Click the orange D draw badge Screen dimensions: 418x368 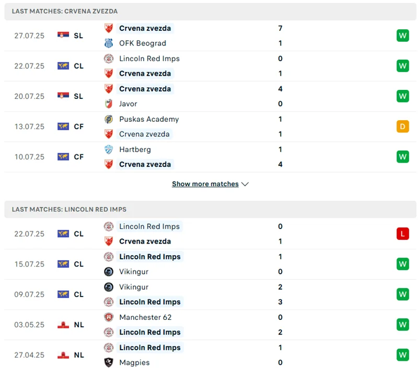402,126
